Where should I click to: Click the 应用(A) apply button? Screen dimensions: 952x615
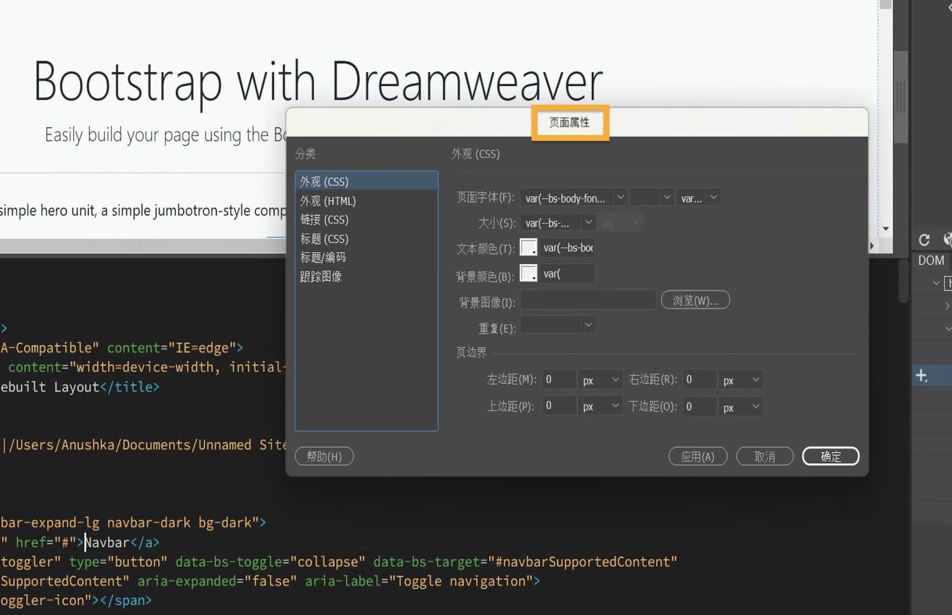pos(697,456)
